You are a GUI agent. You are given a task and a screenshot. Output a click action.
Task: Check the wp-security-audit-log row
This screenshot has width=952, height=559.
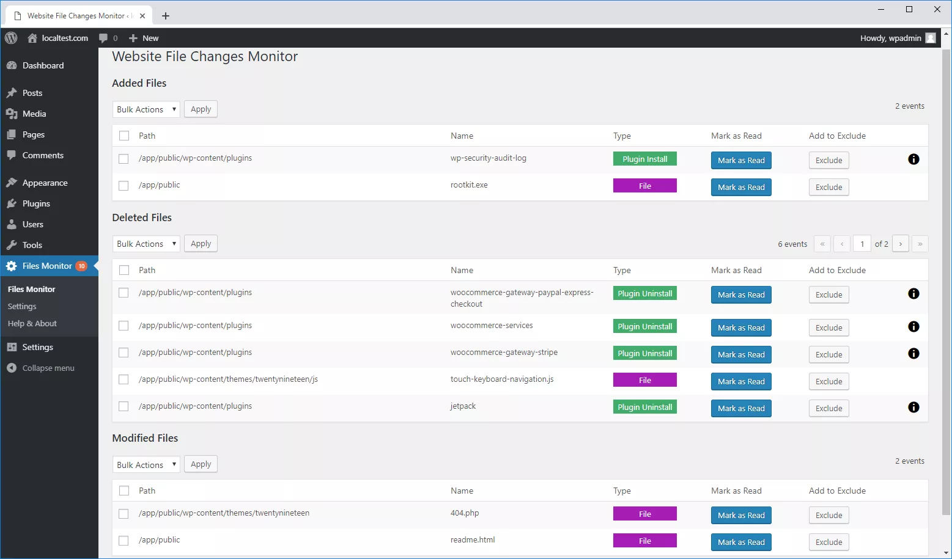point(124,159)
